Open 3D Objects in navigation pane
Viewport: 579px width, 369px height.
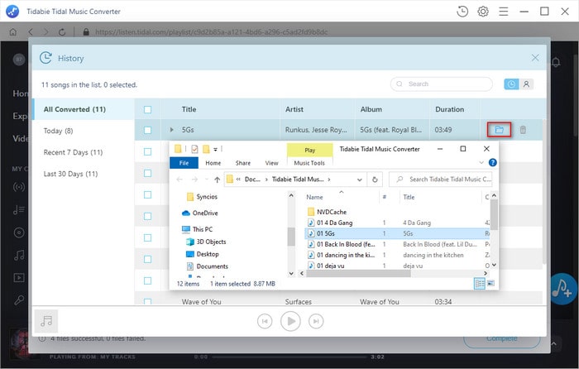pos(206,242)
